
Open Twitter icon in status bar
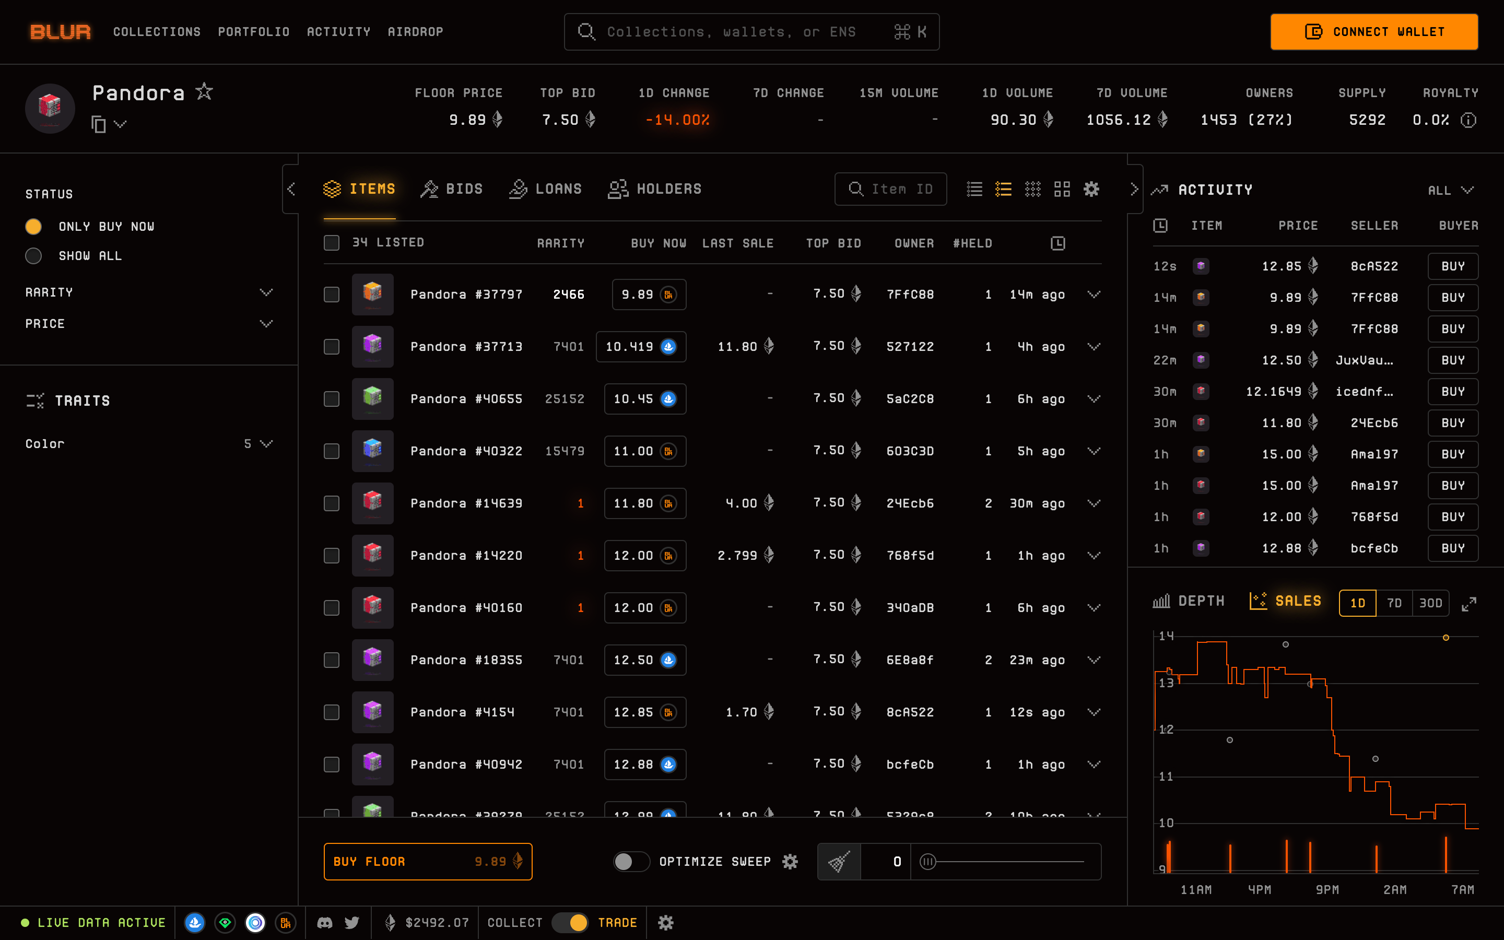coord(352,923)
